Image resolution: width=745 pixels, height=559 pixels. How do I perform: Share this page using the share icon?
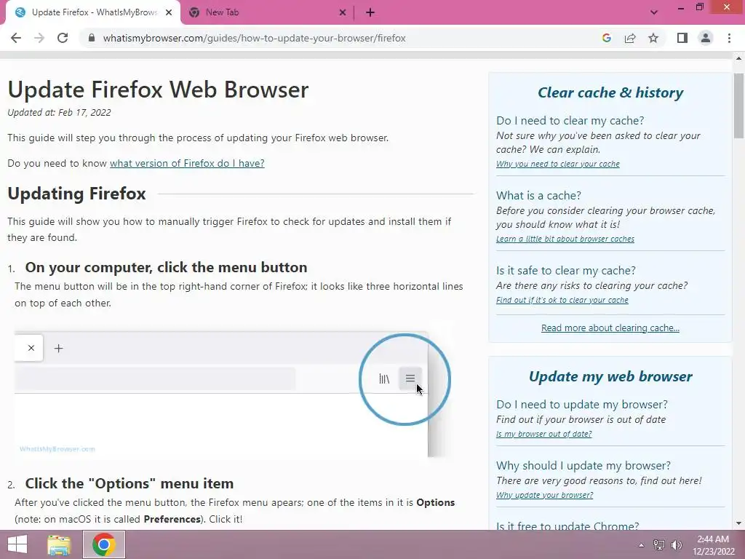pos(630,38)
